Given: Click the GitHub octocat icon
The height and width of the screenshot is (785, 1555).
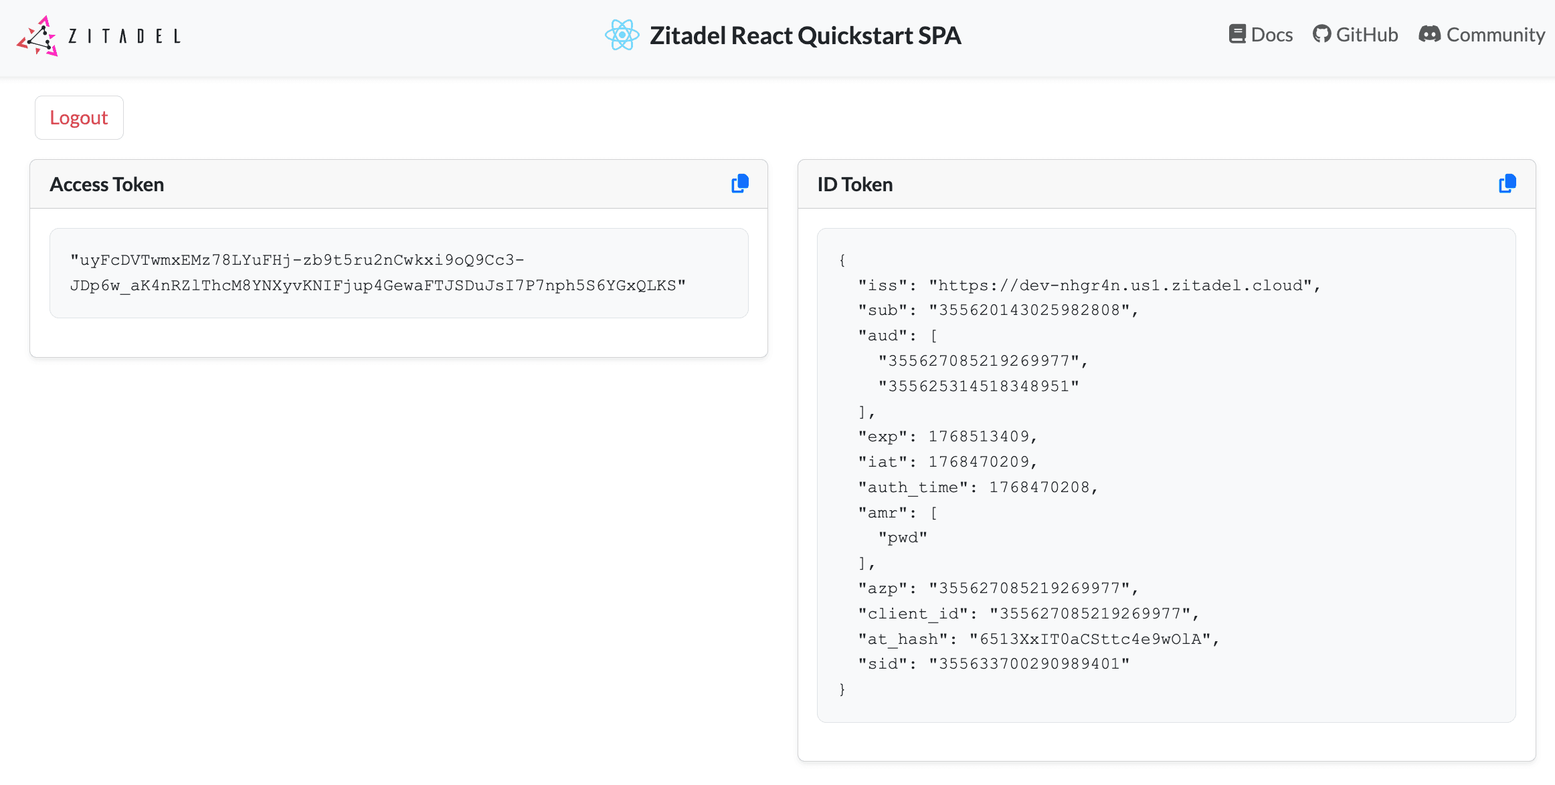Looking at the screenshot, I should click(1323, 33).
